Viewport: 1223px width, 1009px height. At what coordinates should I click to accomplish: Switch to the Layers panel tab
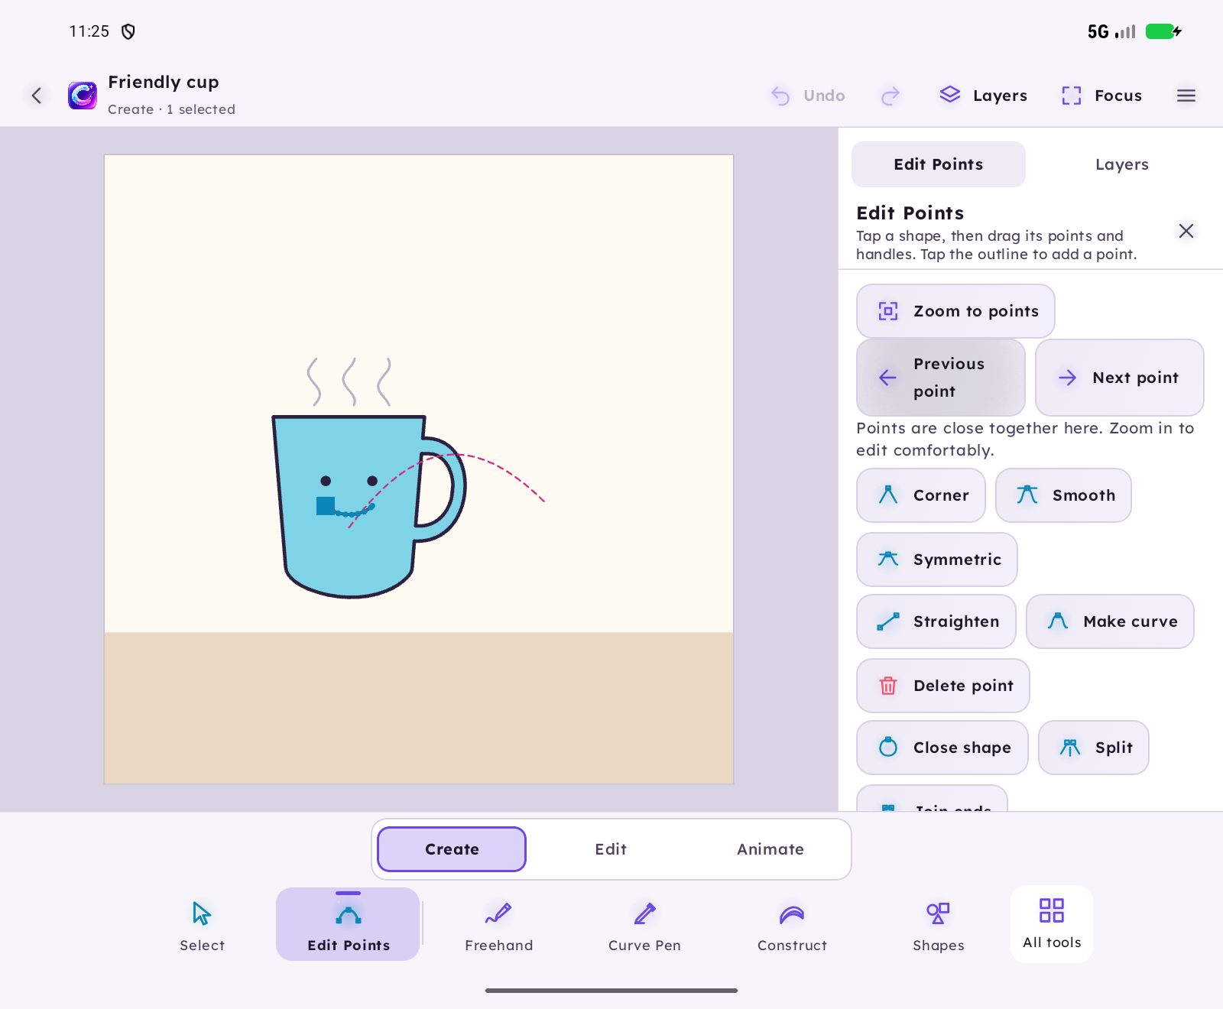(x=1121, y=164)
